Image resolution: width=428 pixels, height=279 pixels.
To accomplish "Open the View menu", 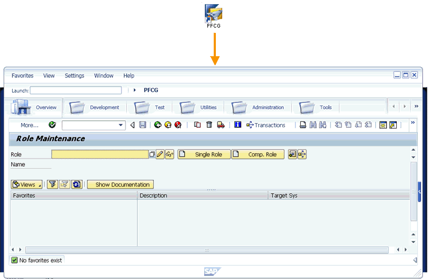I will [49, 76].
